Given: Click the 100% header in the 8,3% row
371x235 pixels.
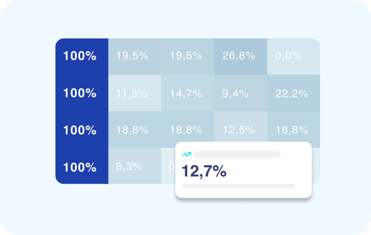Looking at the screenshot, I should [x=80, y=168].
